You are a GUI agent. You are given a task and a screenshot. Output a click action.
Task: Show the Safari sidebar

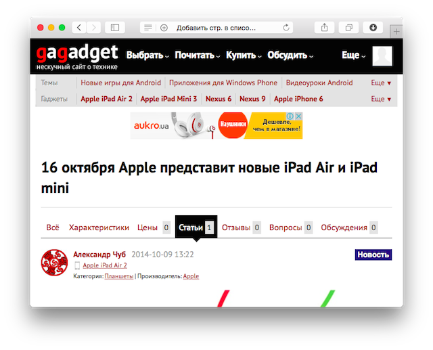coord(115,28)
